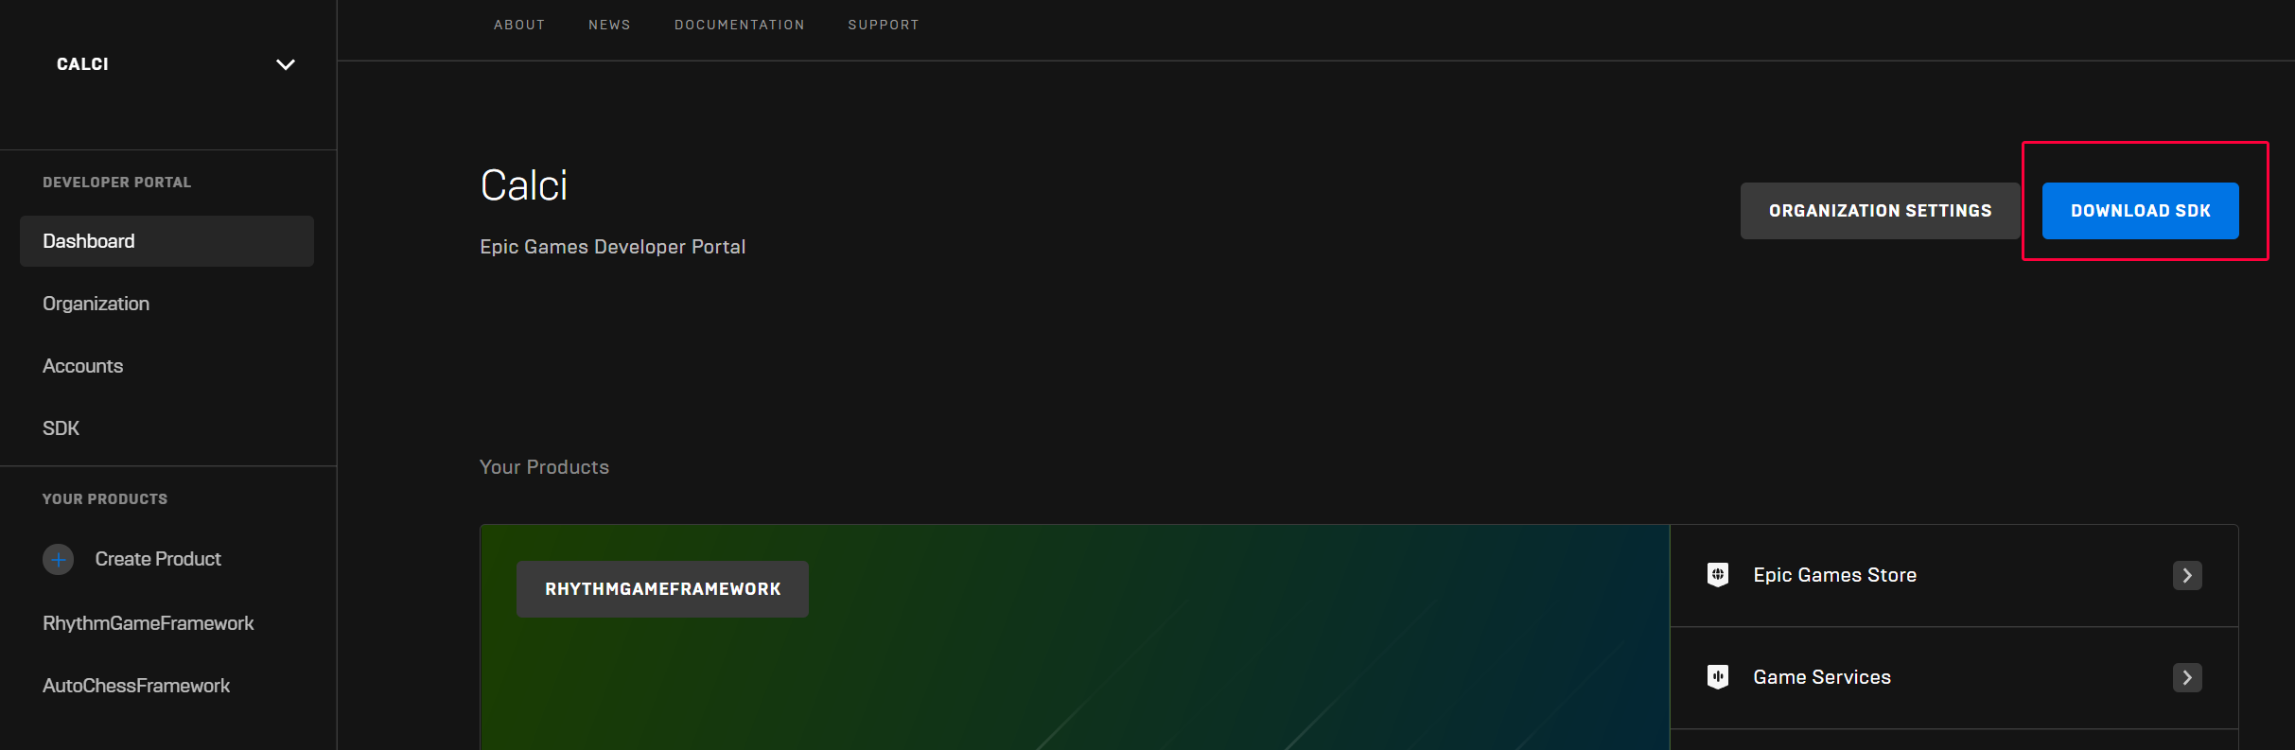The height and width of the screenshot is (750, 2295).
Task: Expand the CALCI organization dropdown chevron
Action: coord(285,64)
